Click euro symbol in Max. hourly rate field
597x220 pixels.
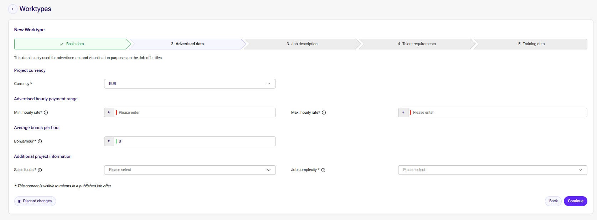click(403, 112)
